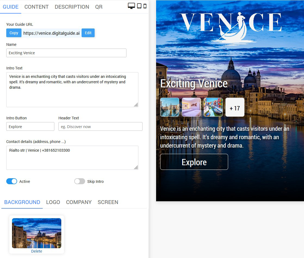
Task: Switch to the QR tab
Action: click(99, 7)
